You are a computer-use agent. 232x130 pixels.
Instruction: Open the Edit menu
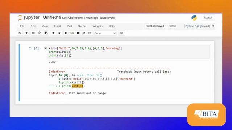(x=33, y=26)
